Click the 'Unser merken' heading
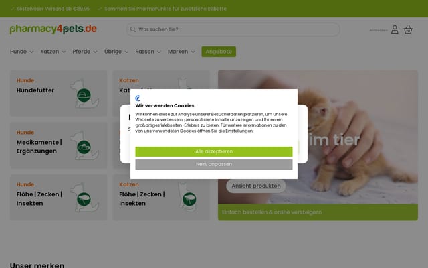 [x=37, y=265]
